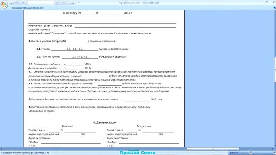Click 'в следующей редакции' text
276x155 pixels.
pyautogui.click(x=113, y=57)
